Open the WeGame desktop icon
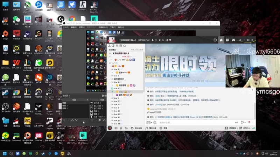 tap(38, 35)
